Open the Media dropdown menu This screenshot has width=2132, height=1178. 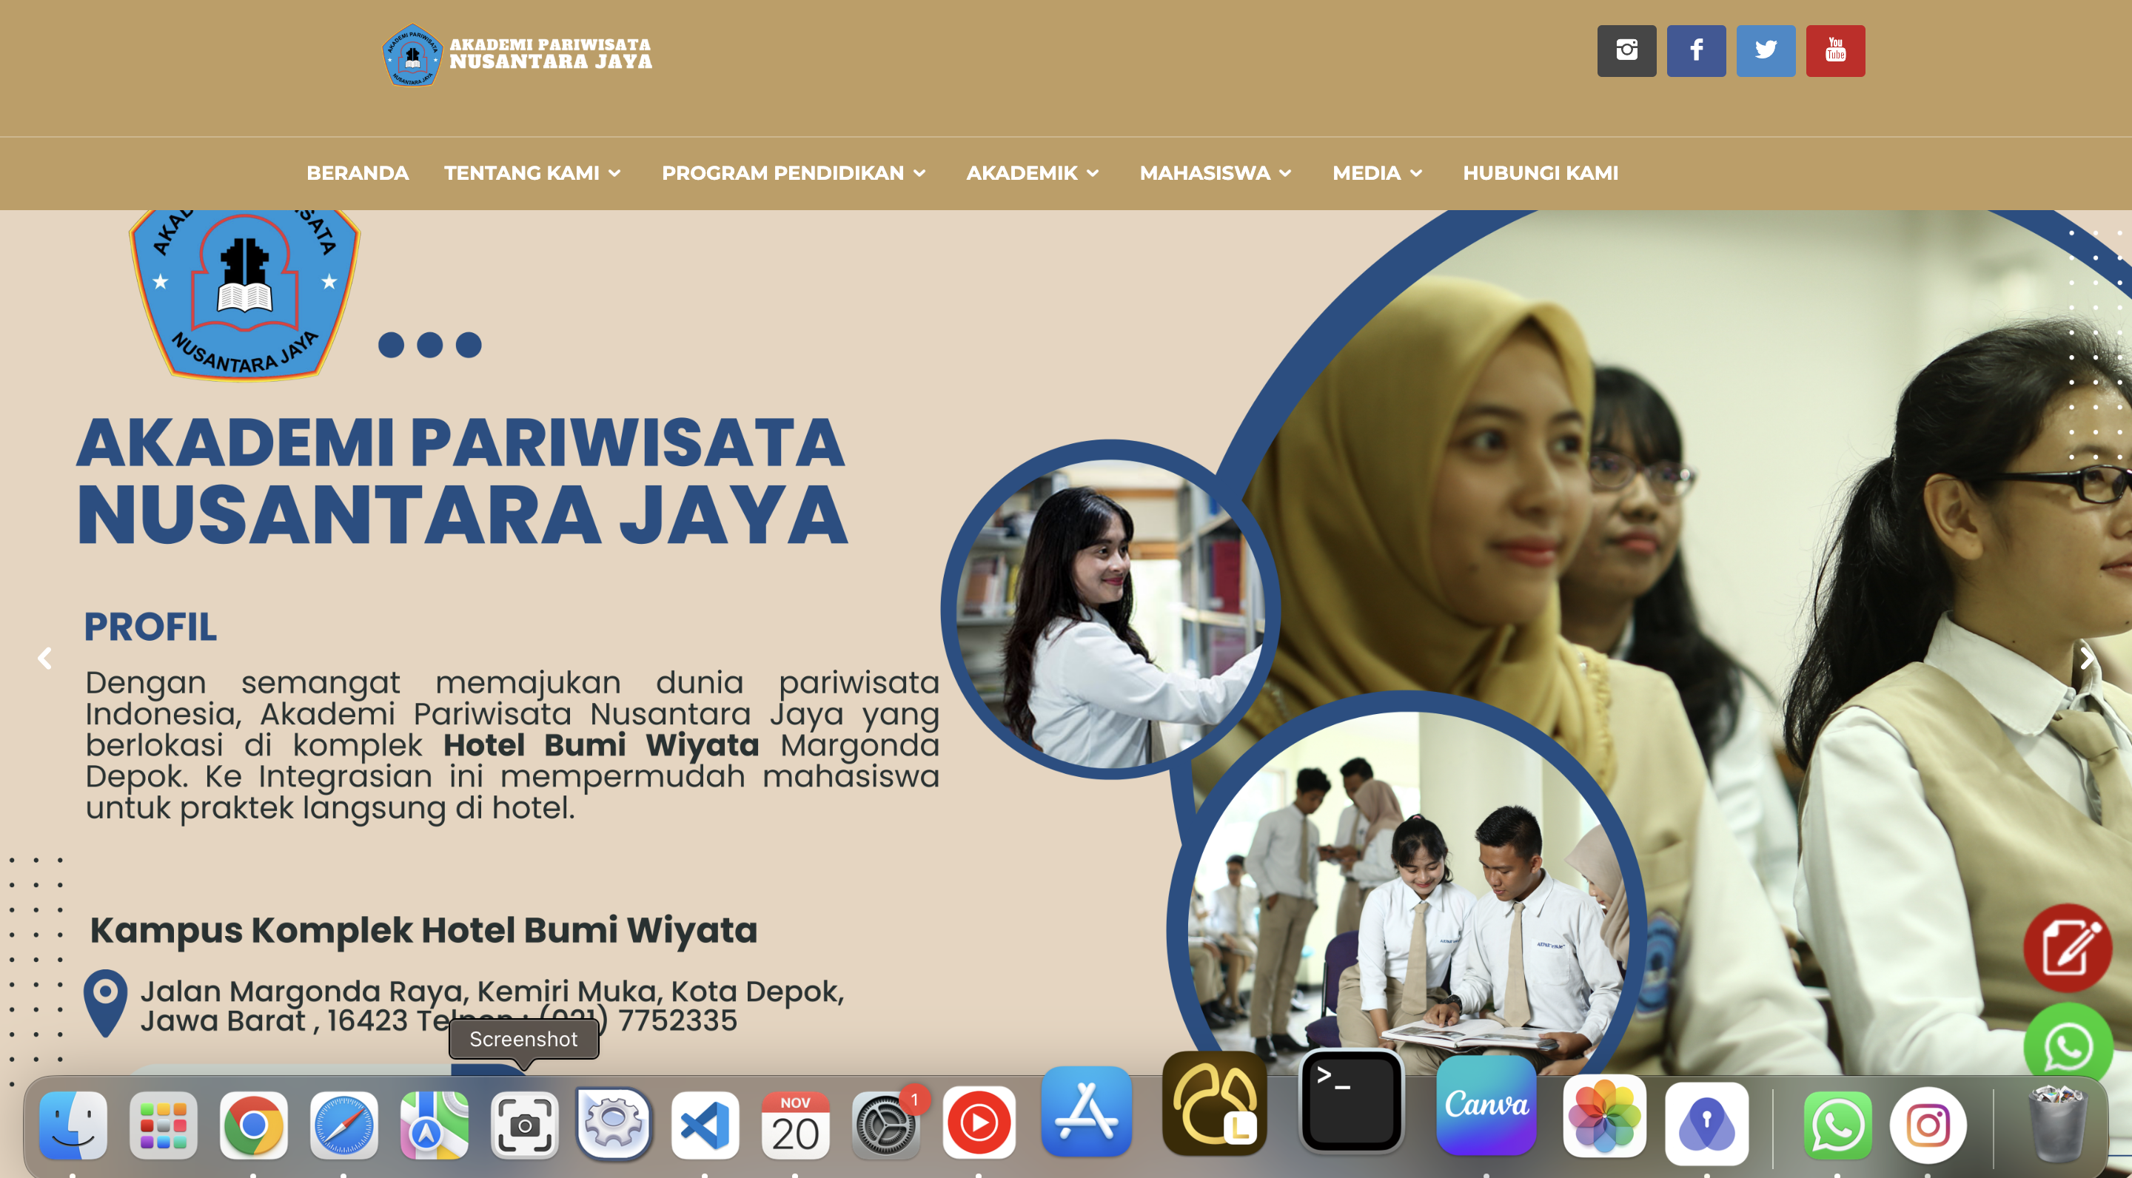[x=1376, y=173]
